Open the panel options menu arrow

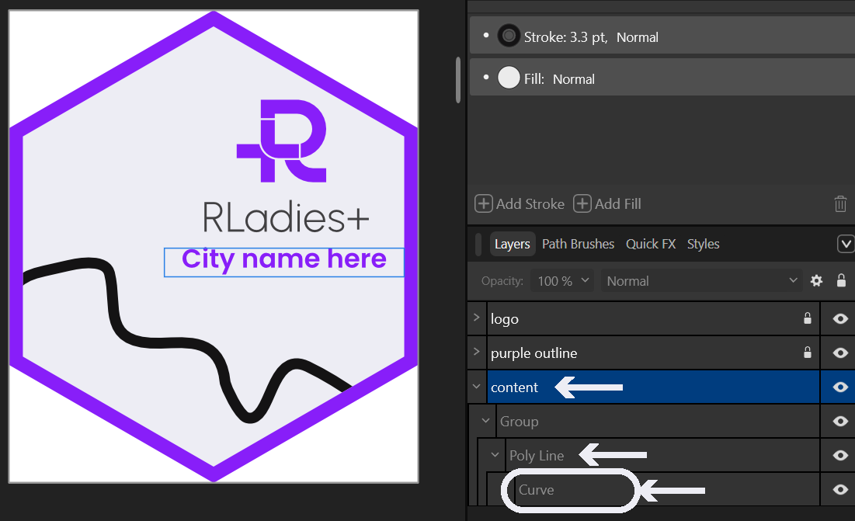pyautogui.click(x=846, y=244)
